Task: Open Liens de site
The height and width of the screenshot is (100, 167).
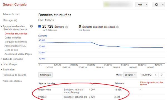Action: pos(11,50)
